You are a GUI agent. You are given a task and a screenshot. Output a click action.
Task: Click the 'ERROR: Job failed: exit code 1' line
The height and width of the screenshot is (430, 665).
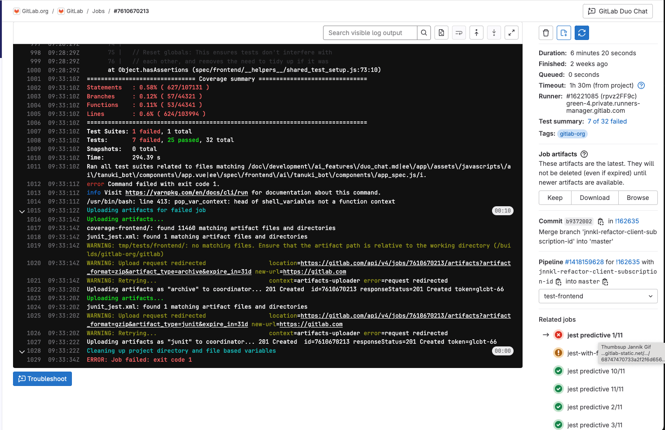[x=139, y=360]
